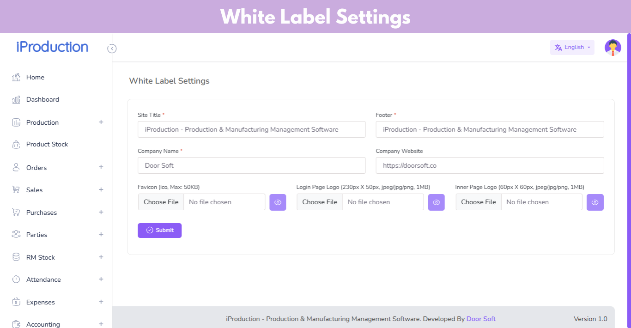
Task: Click the Sales cart icon
Action: point(16,190)
